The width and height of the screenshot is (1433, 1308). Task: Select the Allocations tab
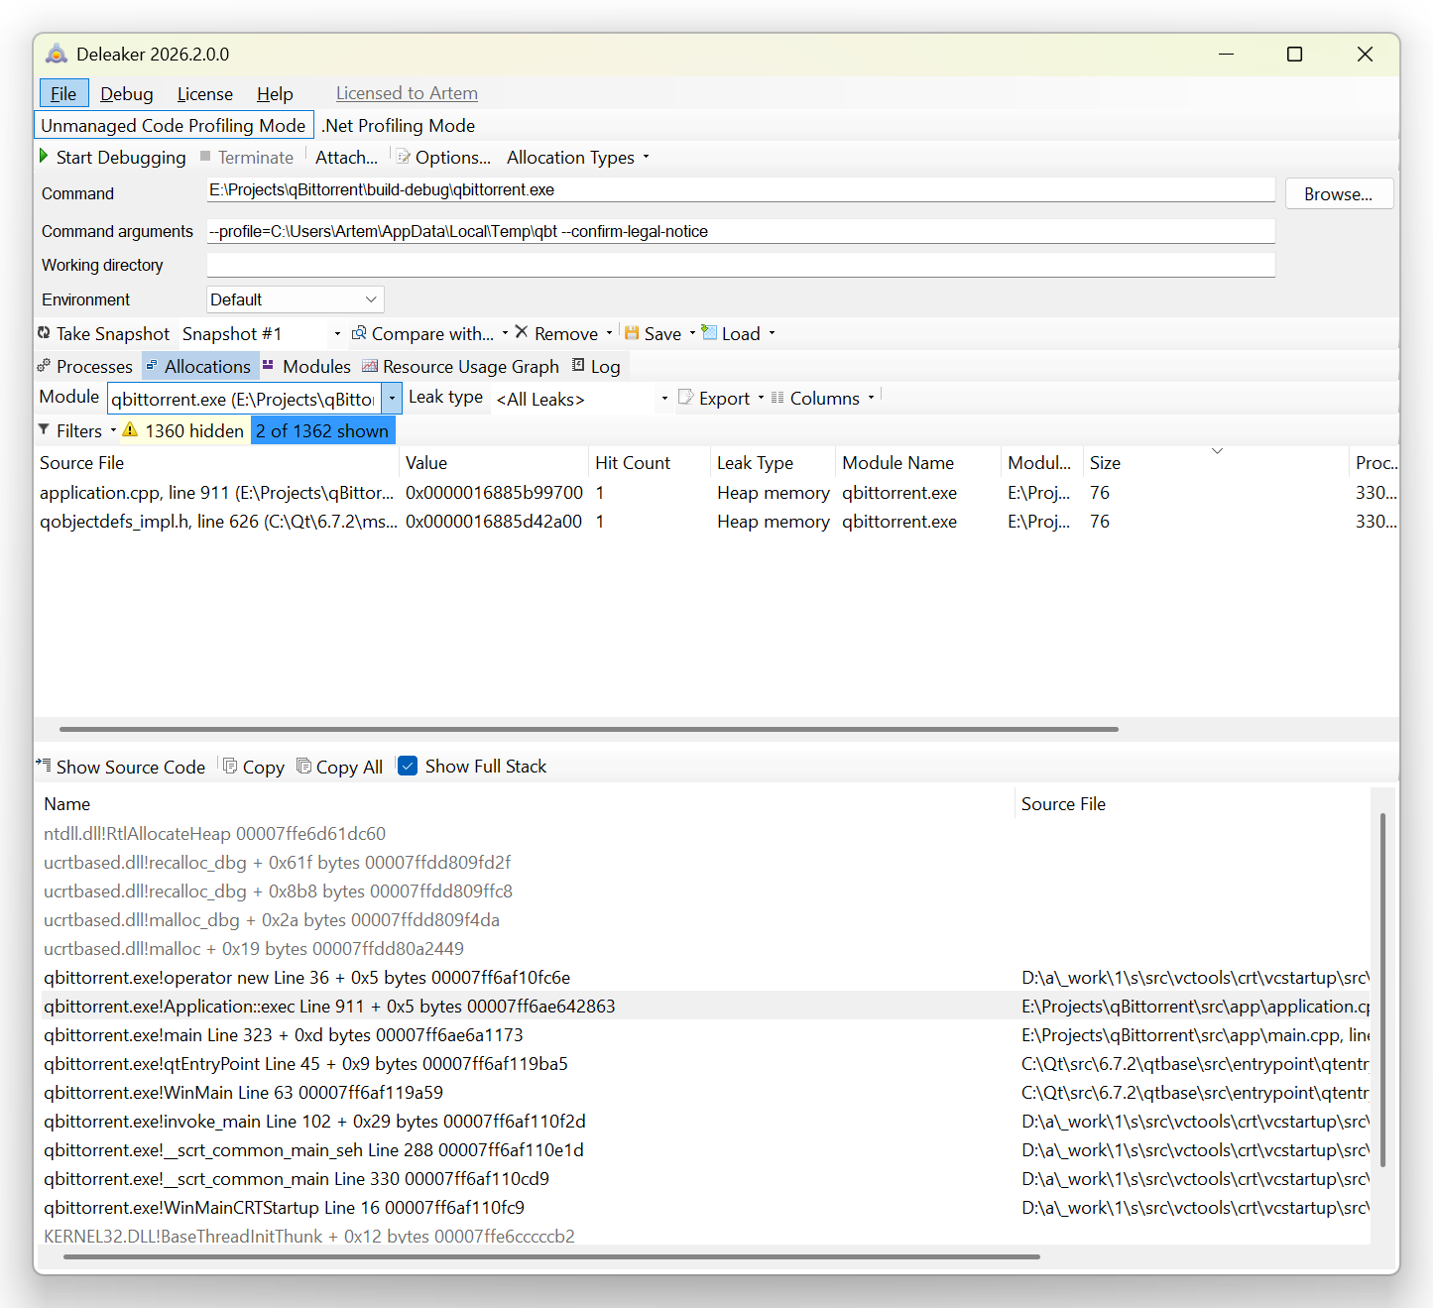[x=200, y=366]
